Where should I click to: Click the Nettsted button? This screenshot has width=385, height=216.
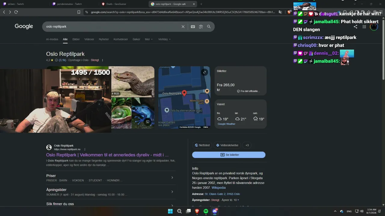click(202, 145)
